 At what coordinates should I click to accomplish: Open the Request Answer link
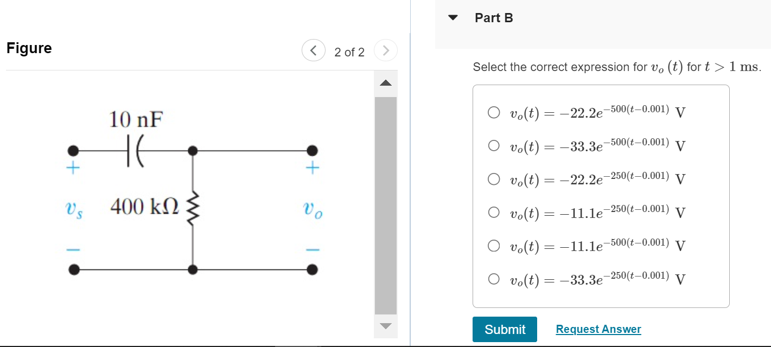pyautogui.click(x=598, y=329)
